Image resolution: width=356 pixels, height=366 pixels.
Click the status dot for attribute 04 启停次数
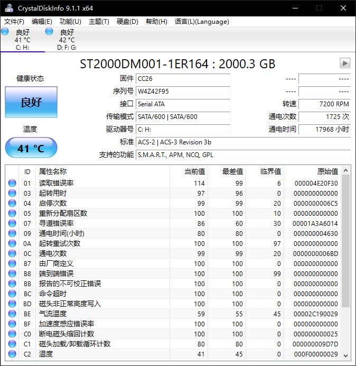pos(12,203)
